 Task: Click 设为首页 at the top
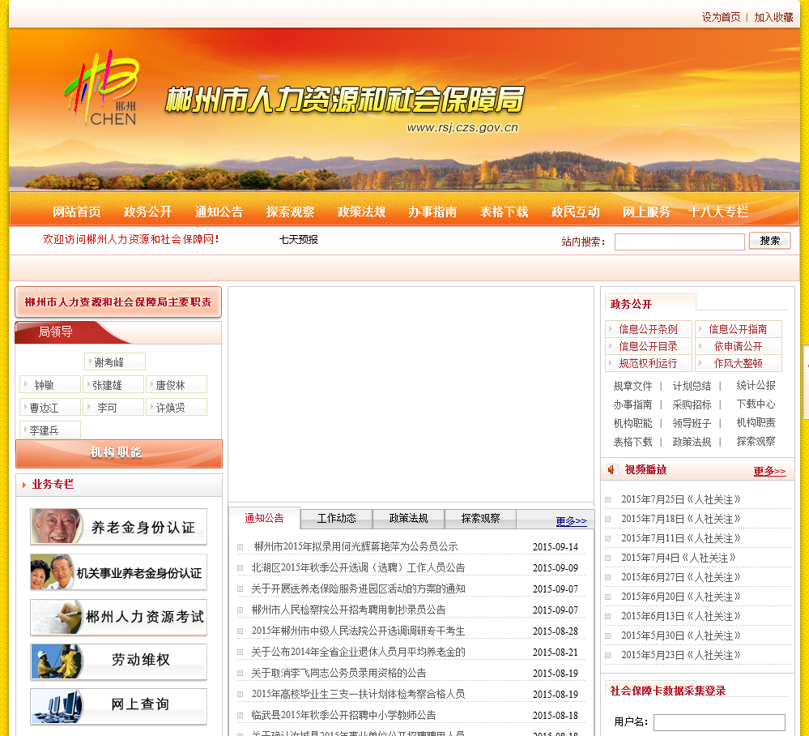click(721, 17)
